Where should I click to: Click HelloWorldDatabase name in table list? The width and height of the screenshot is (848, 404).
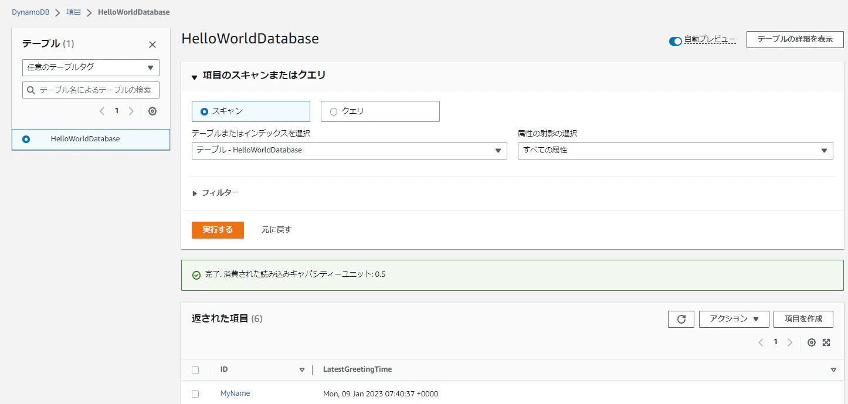pos(85,140)
